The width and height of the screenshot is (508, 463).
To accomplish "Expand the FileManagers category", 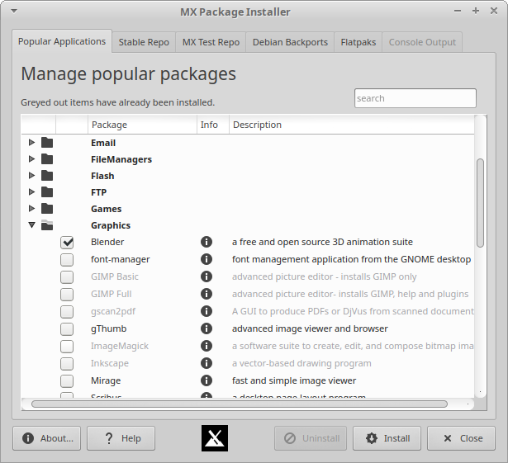I will tap(31, 159).
